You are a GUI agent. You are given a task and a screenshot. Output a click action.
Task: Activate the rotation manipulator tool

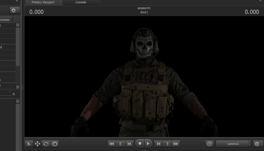46,144
